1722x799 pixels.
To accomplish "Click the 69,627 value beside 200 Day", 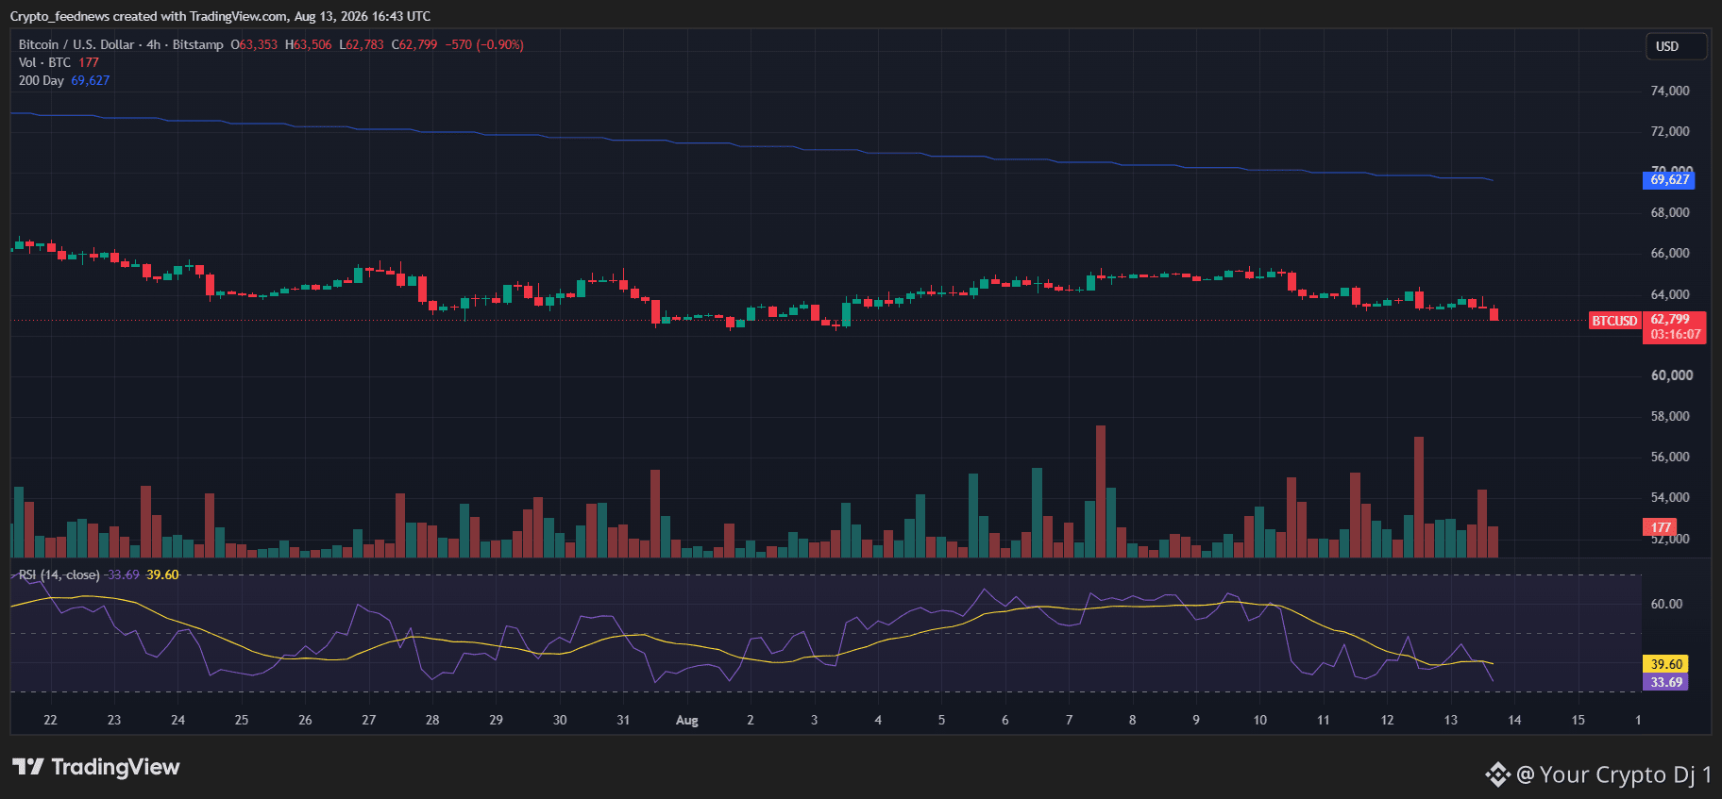I will (x=91, y=80).
